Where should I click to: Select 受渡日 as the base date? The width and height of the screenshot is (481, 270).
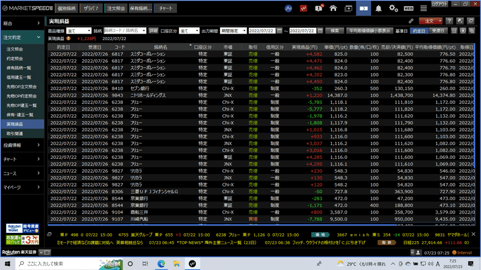[x=438, y=31]
